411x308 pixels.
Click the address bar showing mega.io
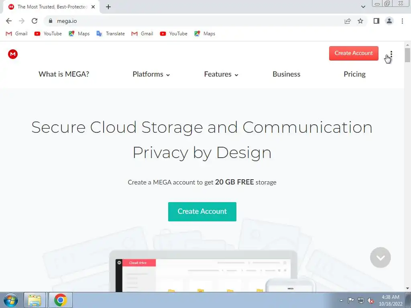coord(194,21)
